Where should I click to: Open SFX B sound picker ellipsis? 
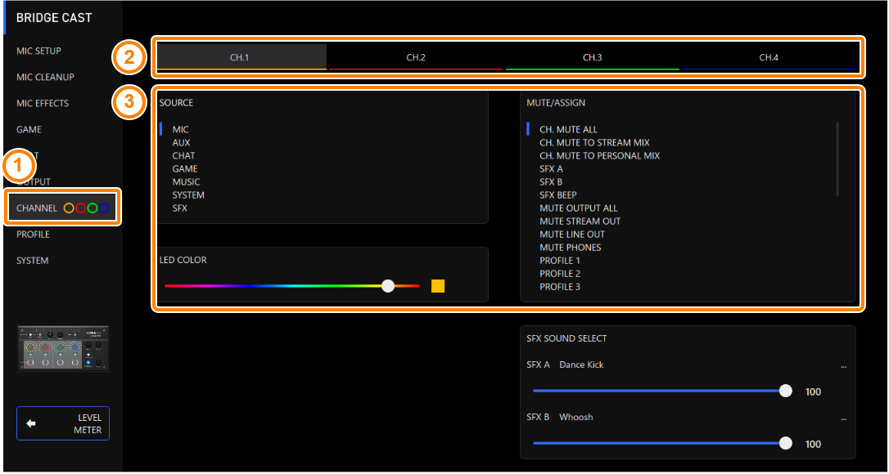(844, 418)
